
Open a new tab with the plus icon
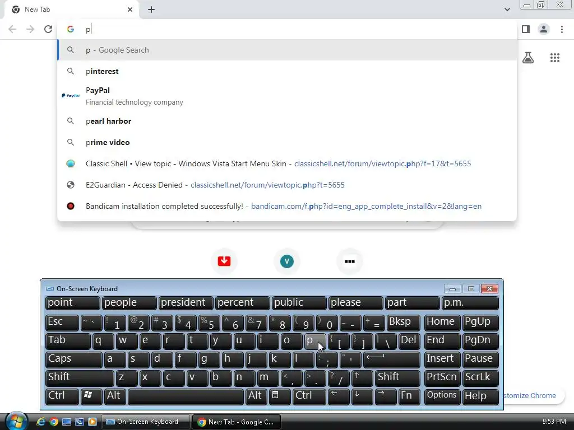tap(151, 10)
